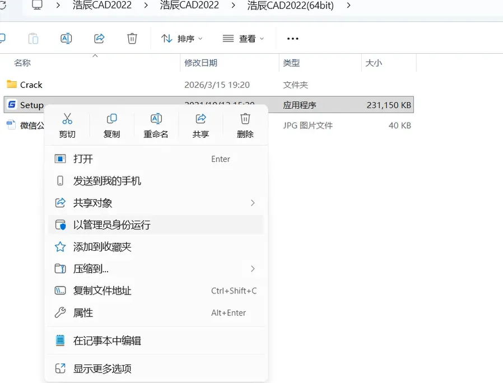Click the Copy icon in context menu
Image resolution: width=503 pixels, height=383 pixels.
point(111,119)
